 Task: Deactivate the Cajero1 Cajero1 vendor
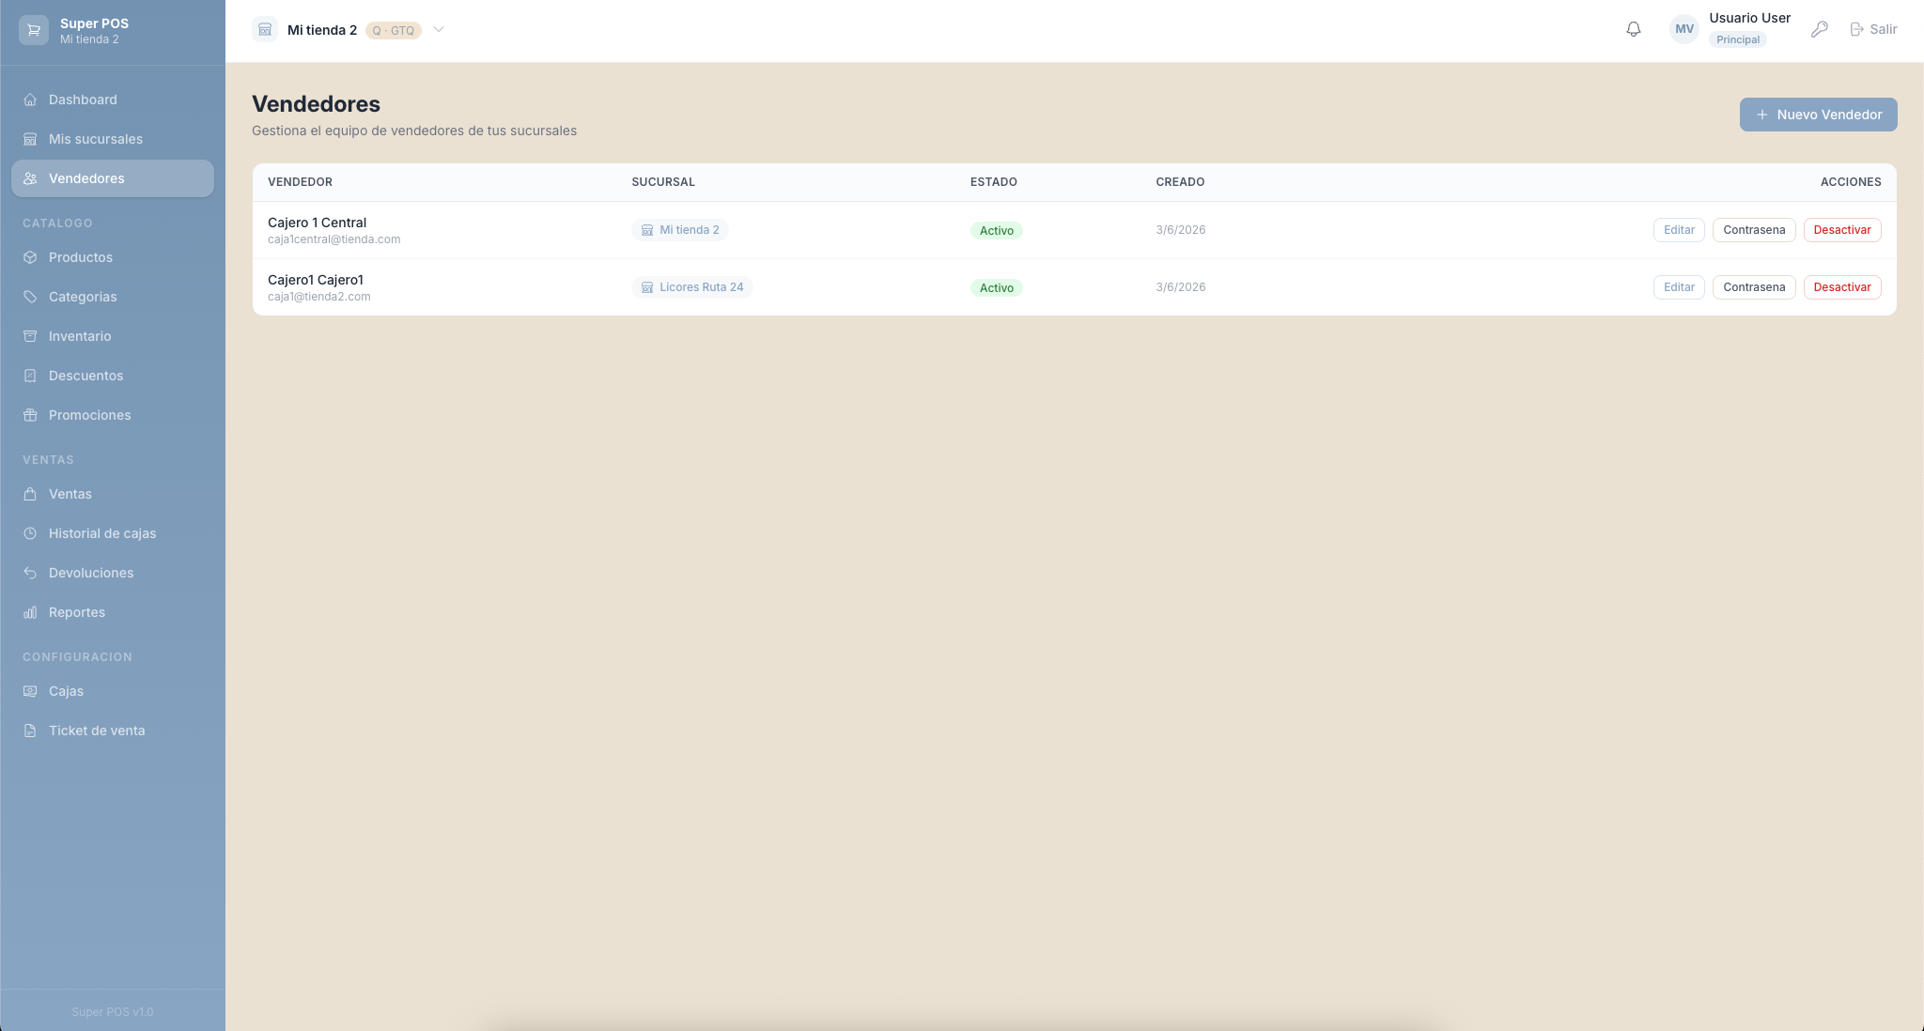coord(1841,287)
